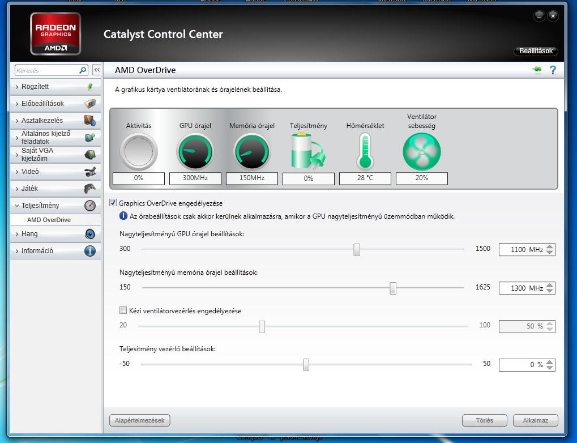Increase GPU clock with up arrow

(x=549, y=247)
